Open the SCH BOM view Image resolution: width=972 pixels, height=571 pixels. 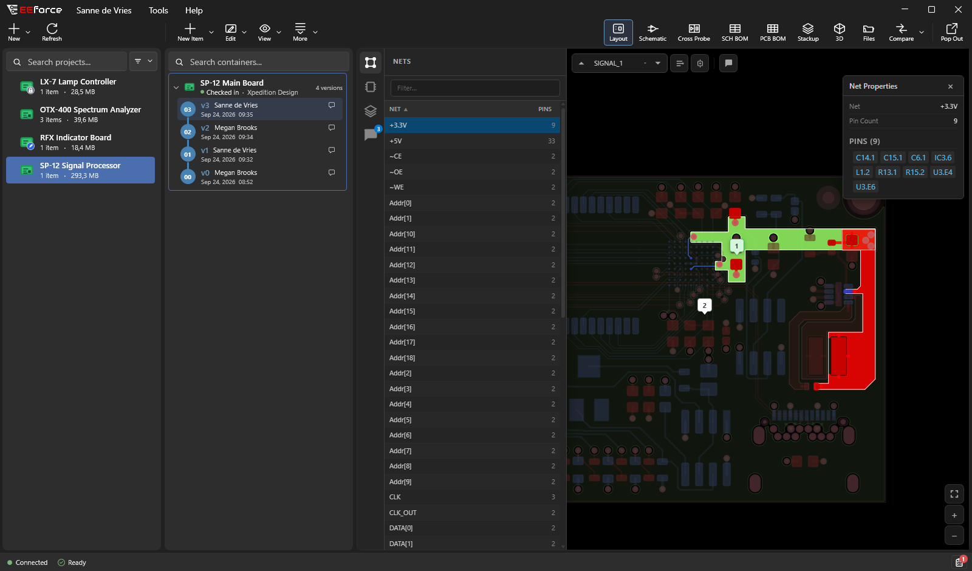[734, 32]
